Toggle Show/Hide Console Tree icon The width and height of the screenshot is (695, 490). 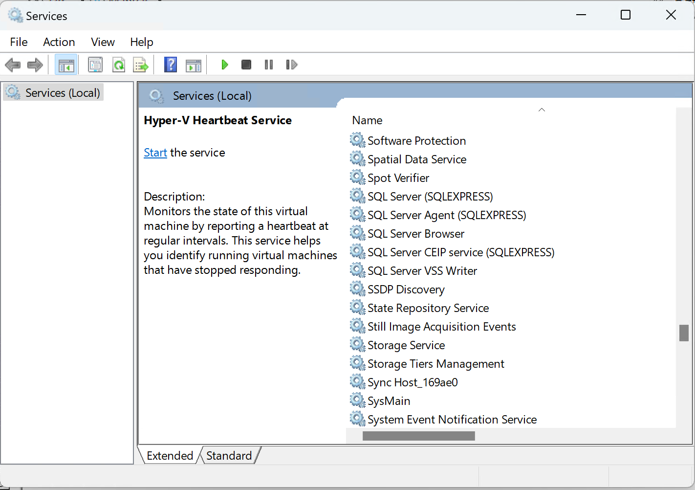click(66, 65)
